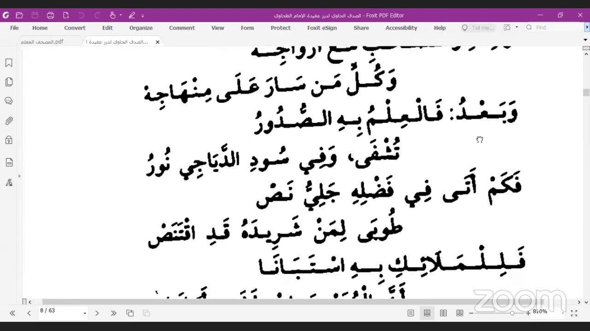Screen dimensions: 590x331
Task: Open the Help ribbon tab
Action: click(x=440, y=28)
